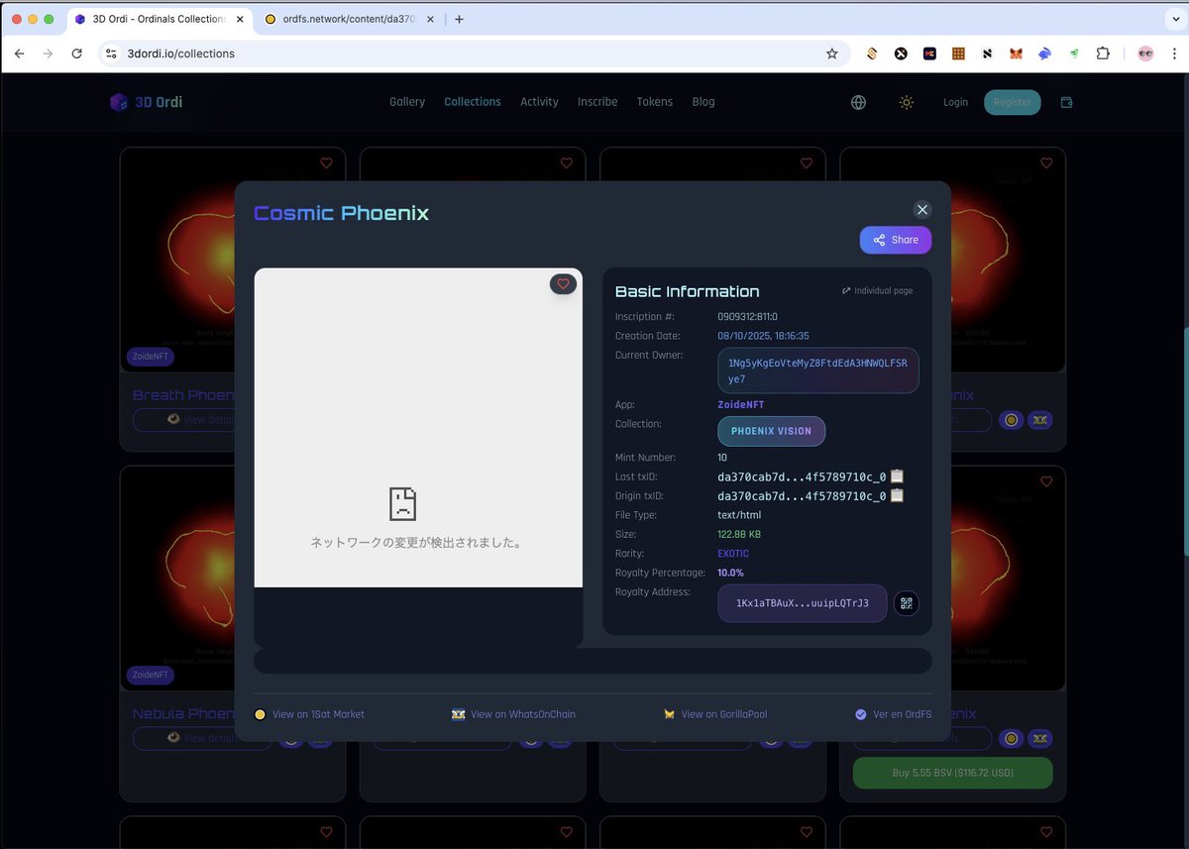Click the current owner address field

[817, 371]
